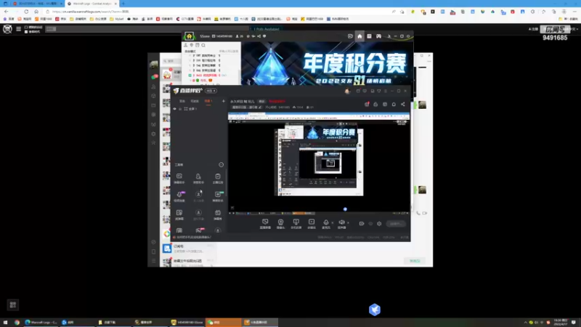
Task: Open the third tool in the top toolbox row
Action: tap(218, 178)
